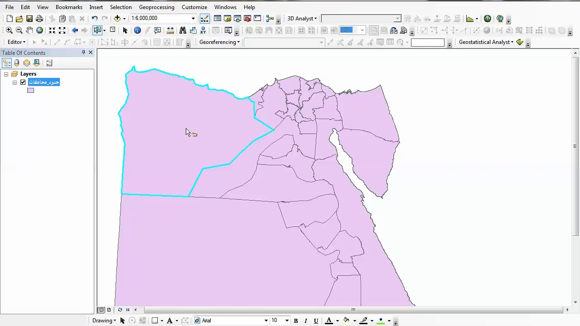Open the Windows menu
Viewport: 580px width, 326px height.
225,7
